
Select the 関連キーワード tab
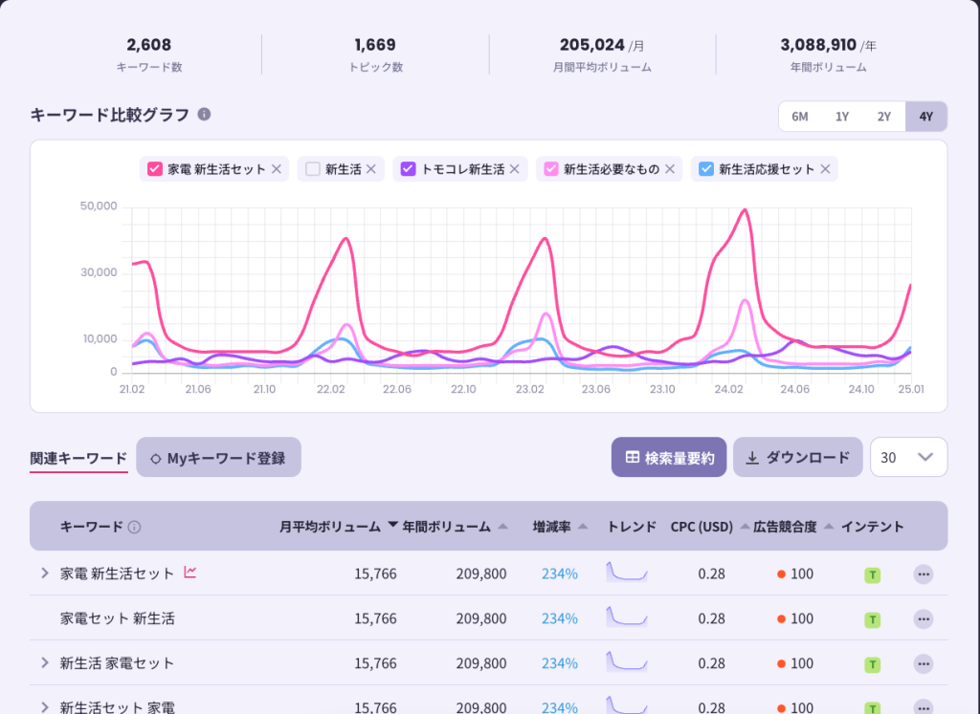(78, 458)
